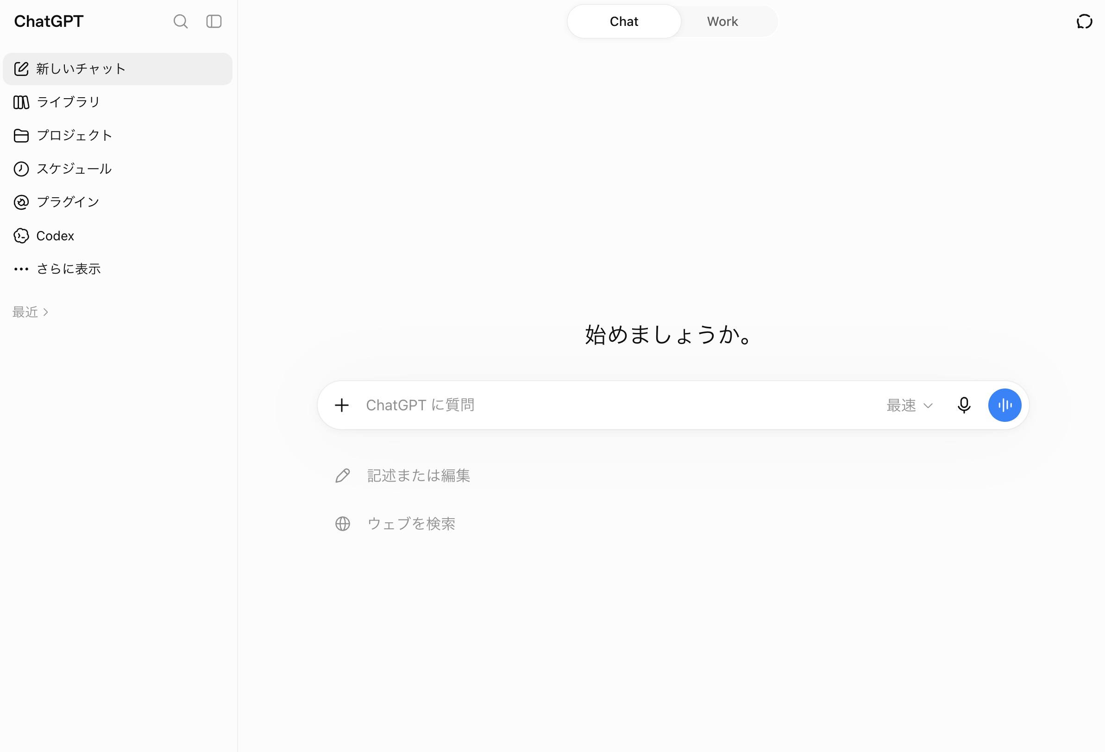This screenshot has height=752, width=1105.
Task: Select 新しいチャット in the sidebar
Action: pyautogui.click(x=118, y=69)
